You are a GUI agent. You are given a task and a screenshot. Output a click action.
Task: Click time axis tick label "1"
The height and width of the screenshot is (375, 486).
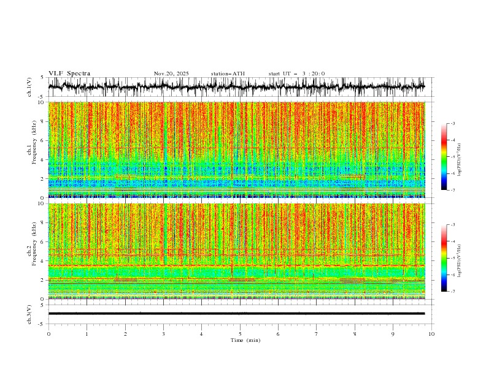(x=87, y=334)
